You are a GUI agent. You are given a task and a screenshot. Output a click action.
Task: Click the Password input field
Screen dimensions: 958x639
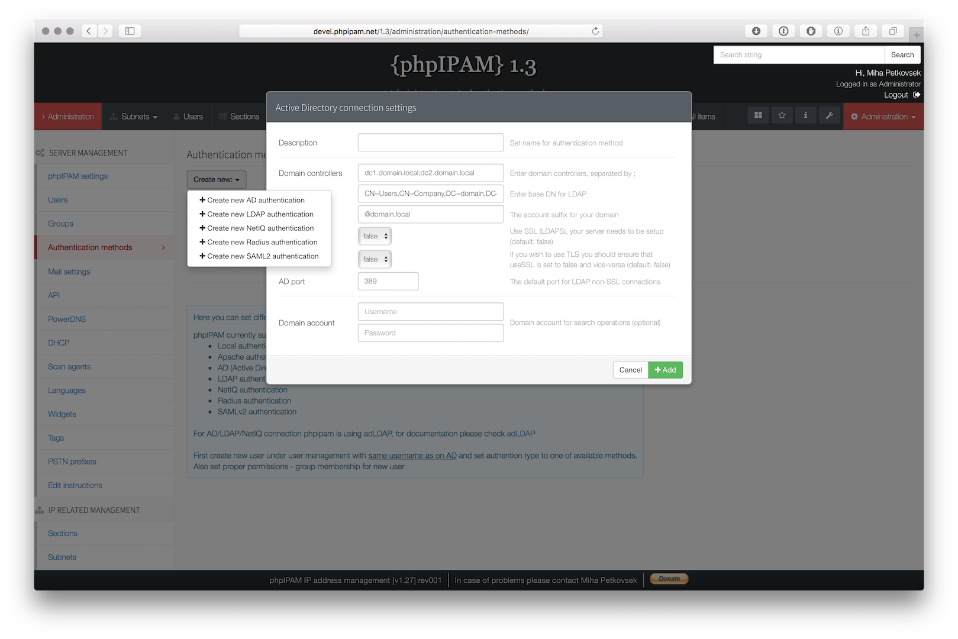[x=431, y=333]
